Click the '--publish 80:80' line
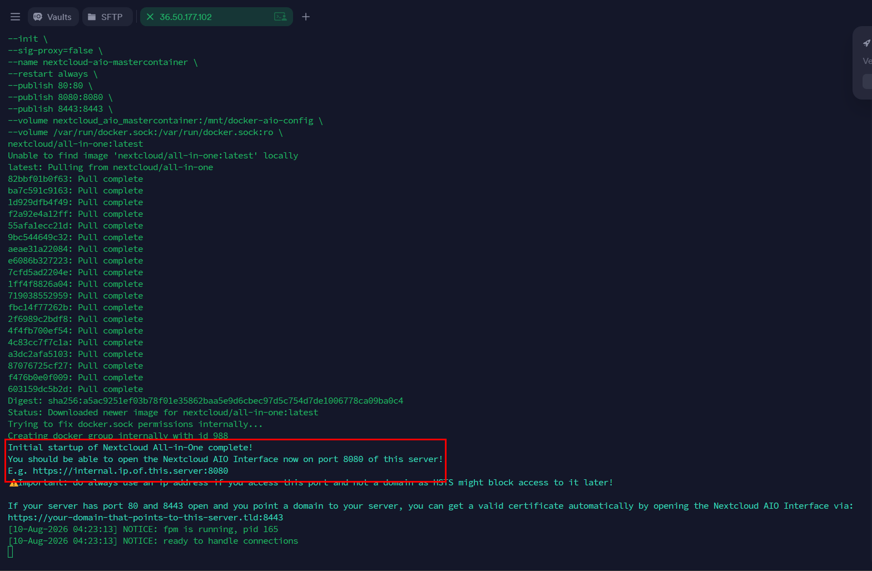Screen dimensions: 872x571 [x=50, y=86]
